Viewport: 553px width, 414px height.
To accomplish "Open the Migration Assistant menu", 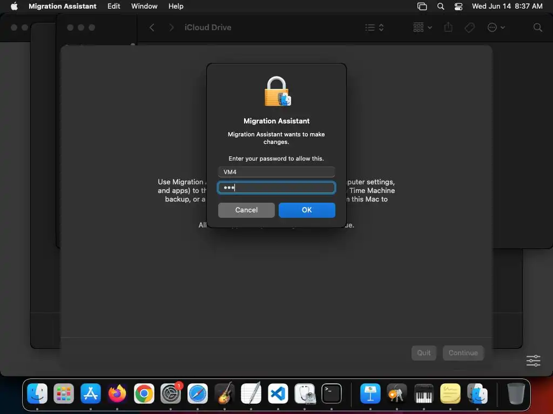I will (63, 6).
